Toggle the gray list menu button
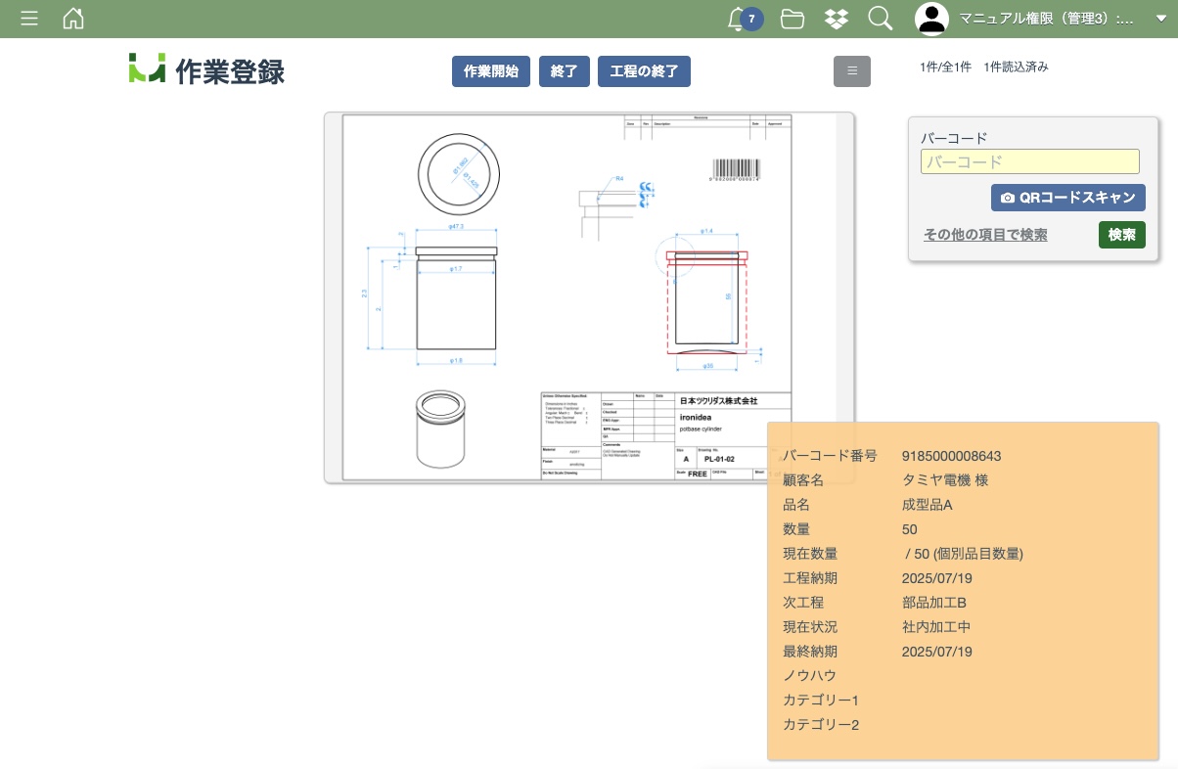Viewport: 1178px width, 769px height. point(851,71)
